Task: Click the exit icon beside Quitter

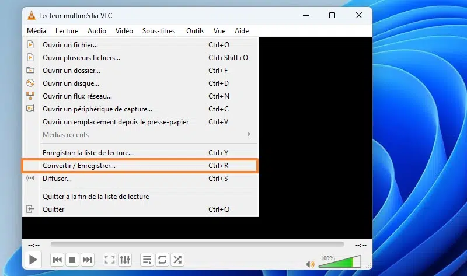Action: click(x=30, y=209)
